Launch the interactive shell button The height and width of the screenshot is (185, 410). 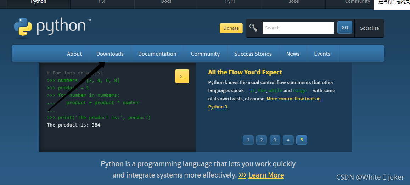click(182, 77)
